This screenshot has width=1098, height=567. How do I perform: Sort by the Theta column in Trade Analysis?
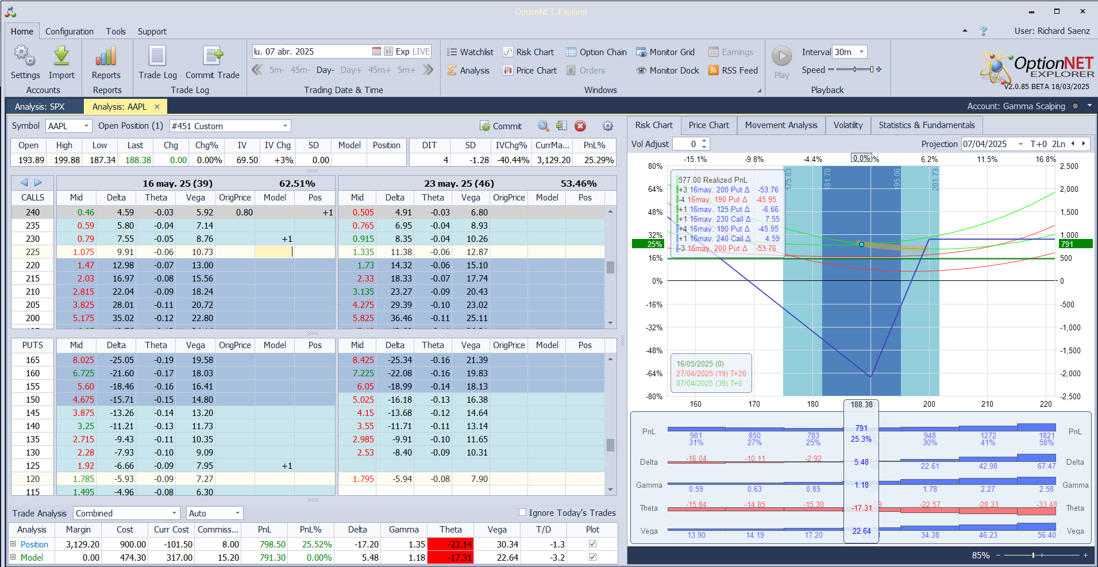(x=450, y=529)
